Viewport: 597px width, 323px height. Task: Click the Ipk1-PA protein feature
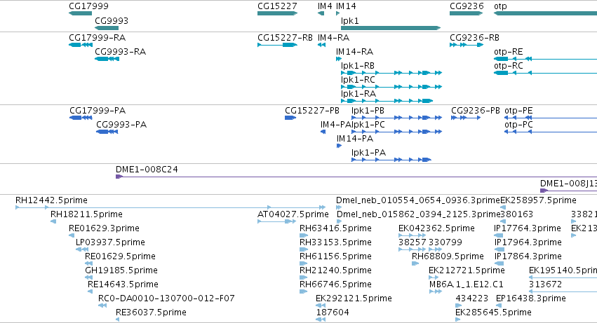tap(391, 160)
